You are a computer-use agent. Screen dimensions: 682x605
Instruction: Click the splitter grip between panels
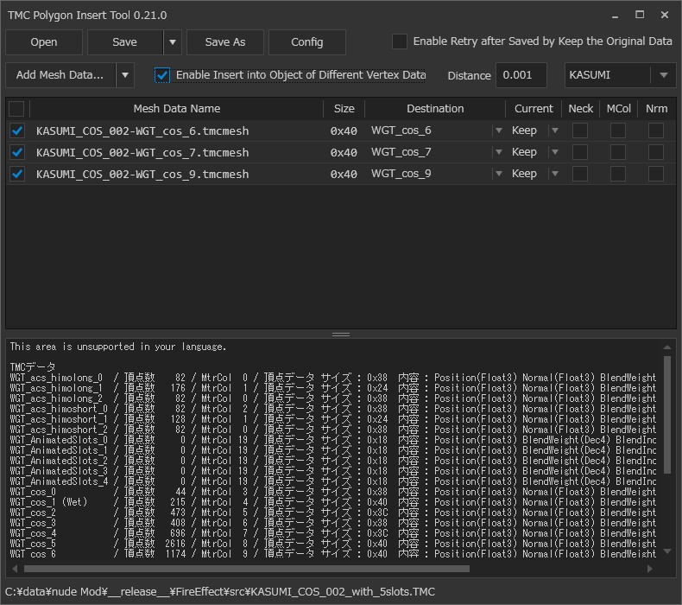(x=341, y=334)
